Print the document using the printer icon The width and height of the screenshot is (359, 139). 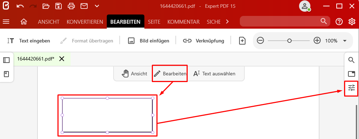pos(71,6)
